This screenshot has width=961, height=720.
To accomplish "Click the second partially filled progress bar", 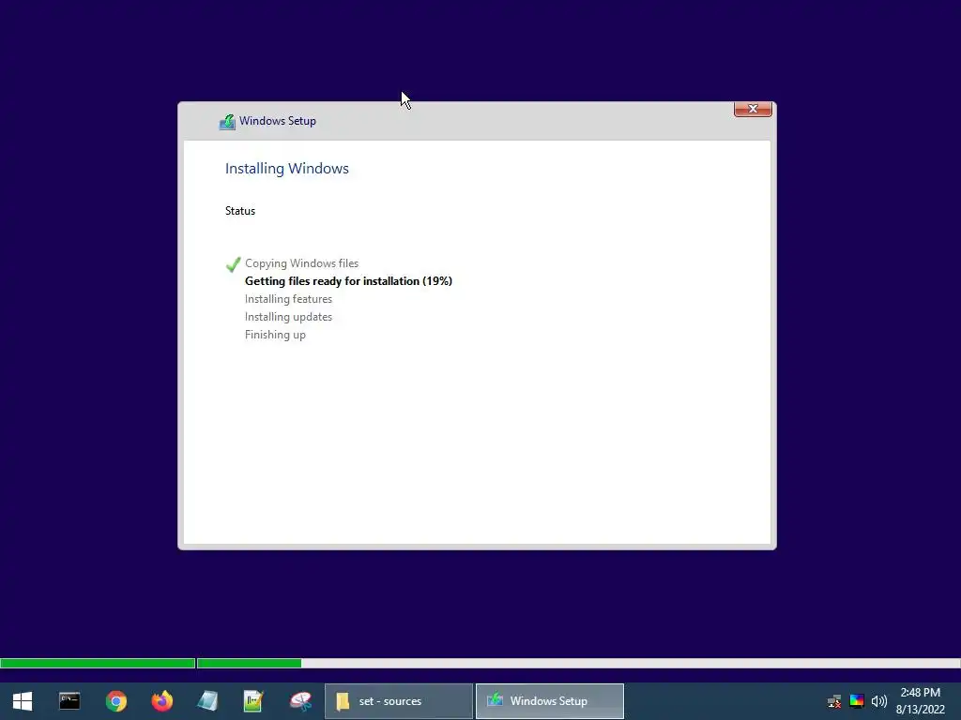I will click(x=578, y=663).
